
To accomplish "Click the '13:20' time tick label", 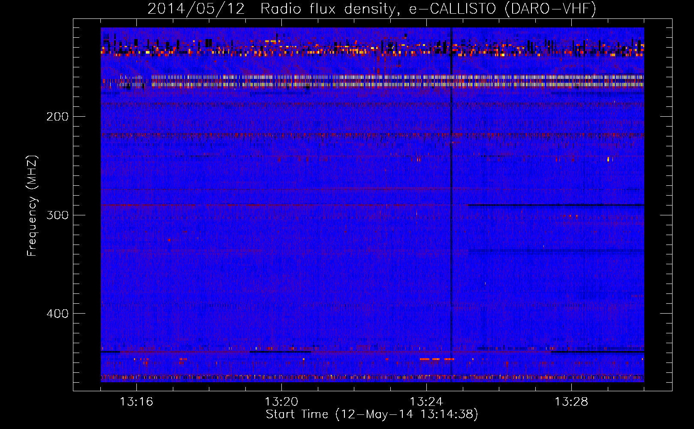I will (281, 402).
